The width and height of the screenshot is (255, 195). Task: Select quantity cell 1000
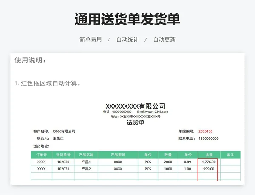coord(168,169)
